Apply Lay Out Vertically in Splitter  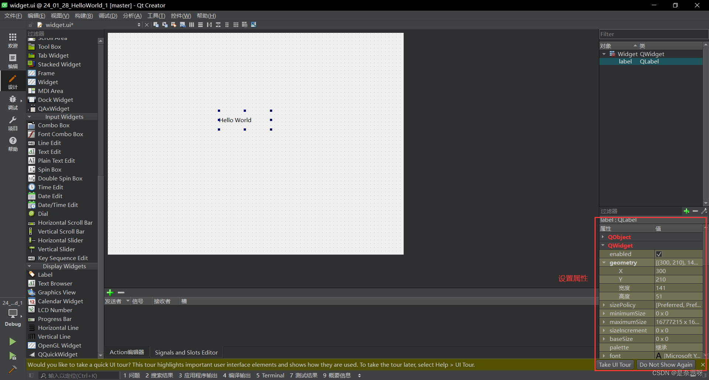(218, 25)
